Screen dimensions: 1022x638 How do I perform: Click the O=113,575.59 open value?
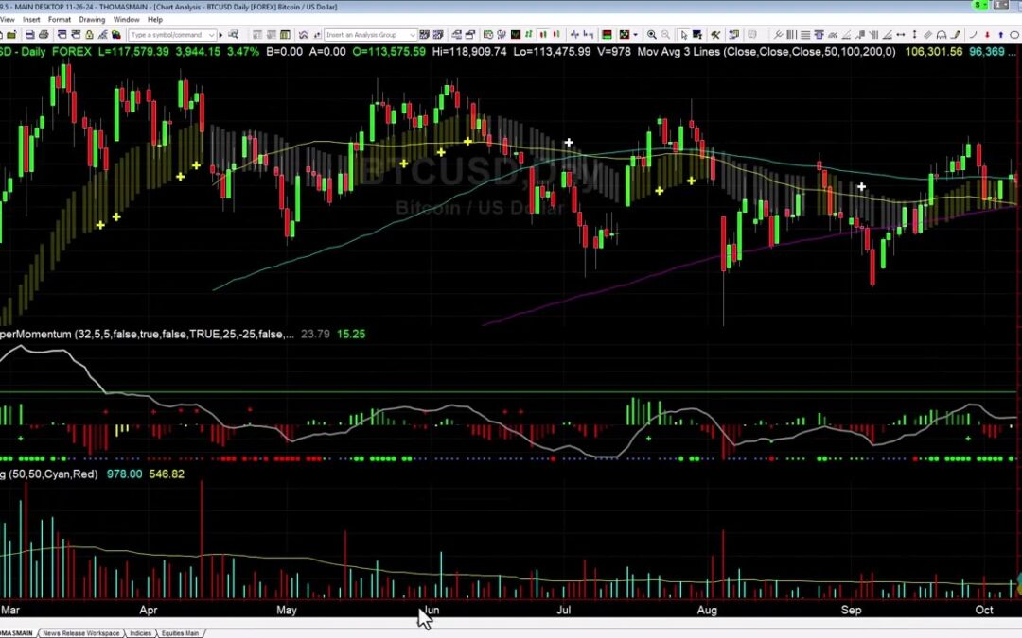pyautogui.click(x=389, y=51)
